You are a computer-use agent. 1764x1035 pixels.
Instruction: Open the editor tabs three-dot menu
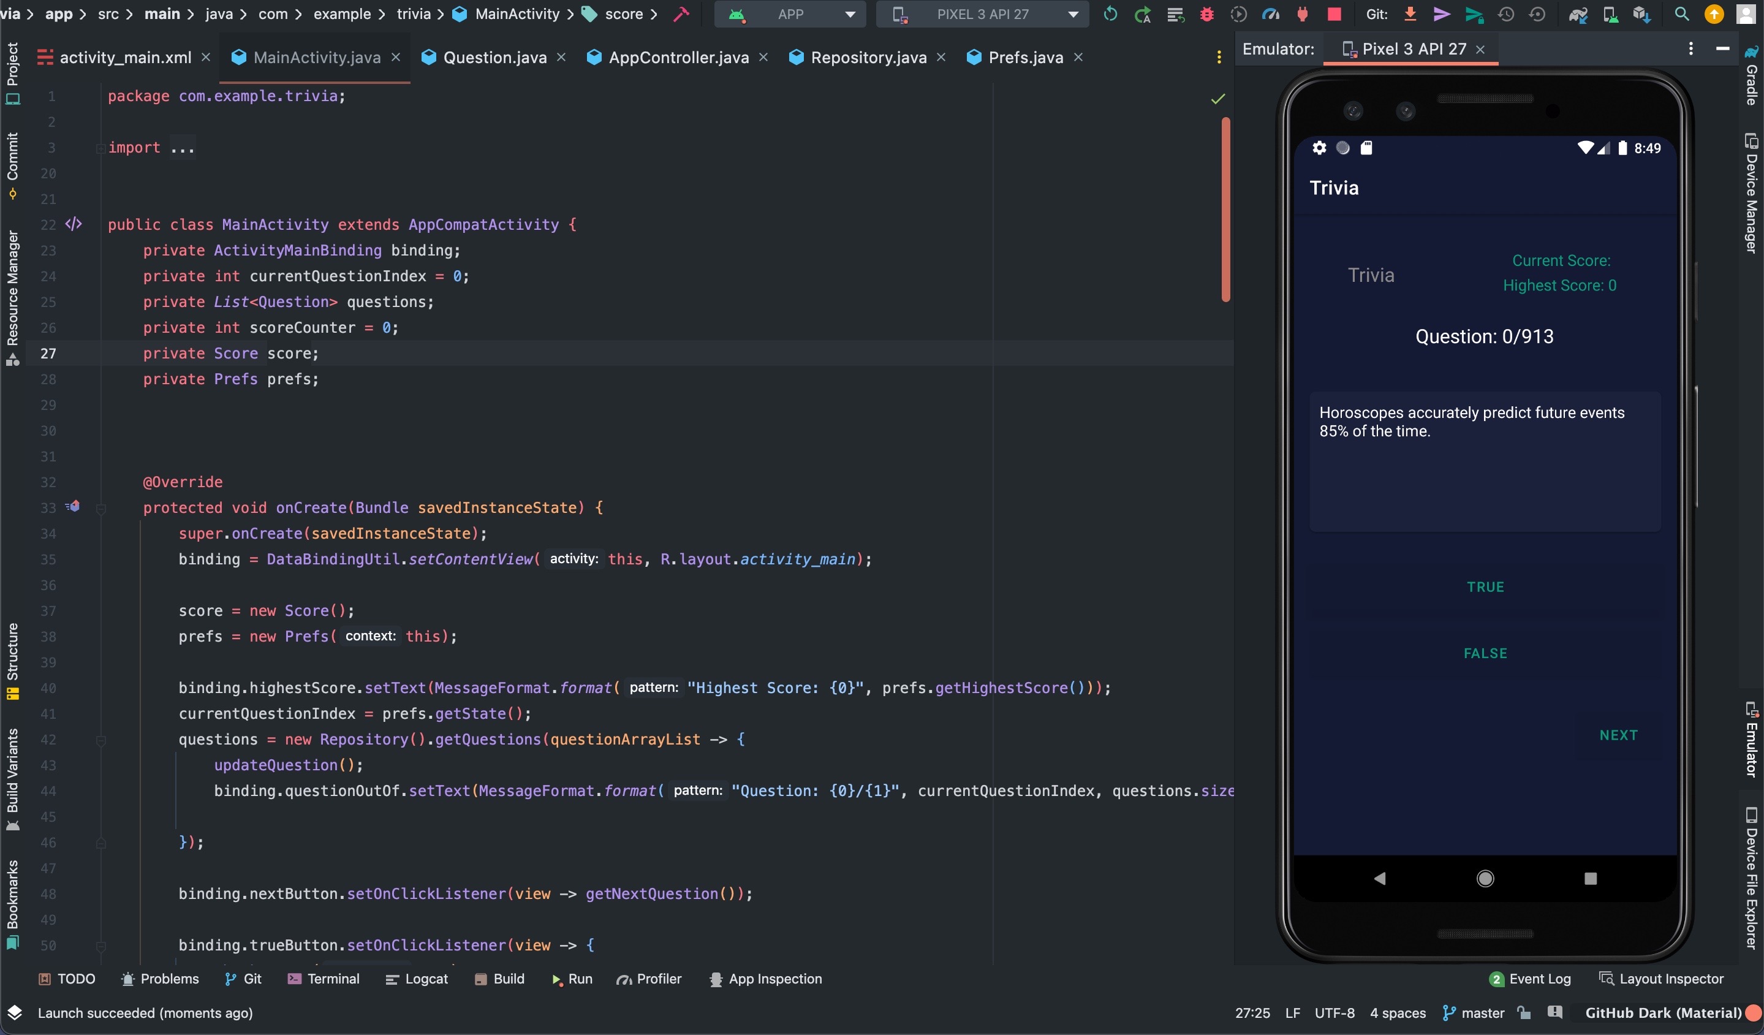(1219, 58)
